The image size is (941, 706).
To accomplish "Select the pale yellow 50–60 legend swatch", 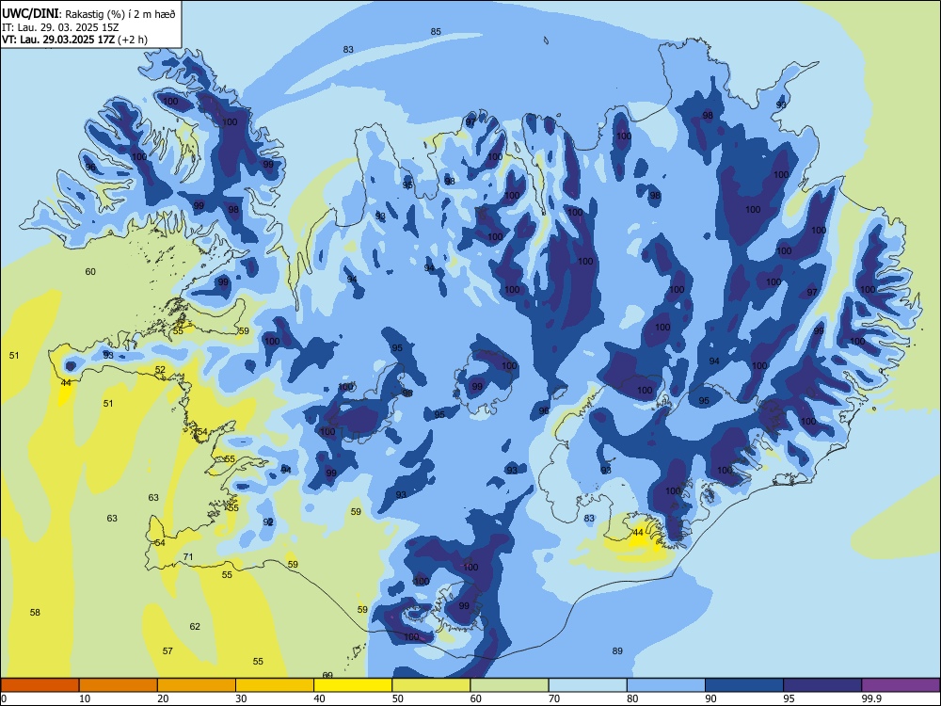I will (431, 685).
